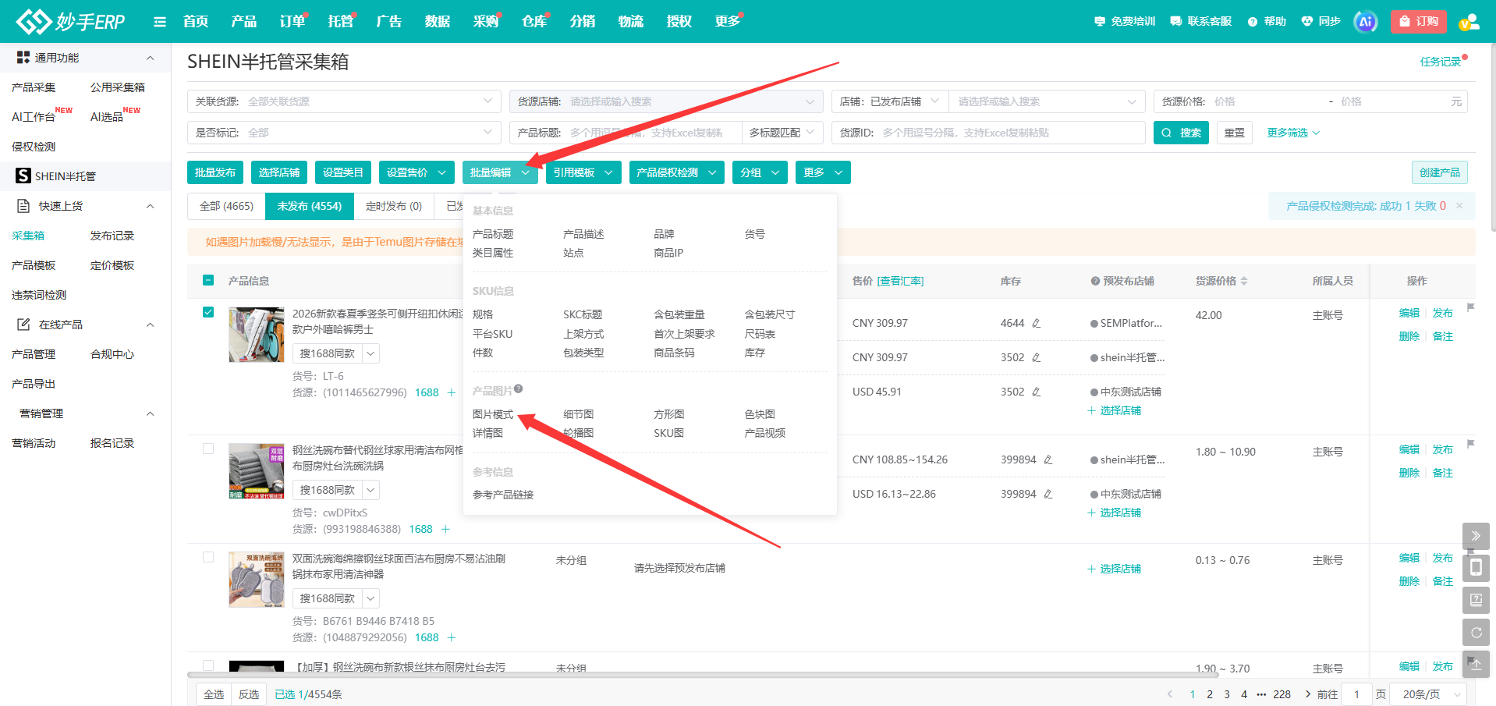
Task: Click the back-to-top icon in floating toolbar
Action: [1476, 664]
